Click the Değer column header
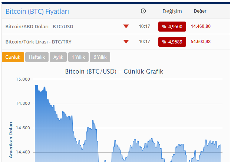 [x=200, y=11]
